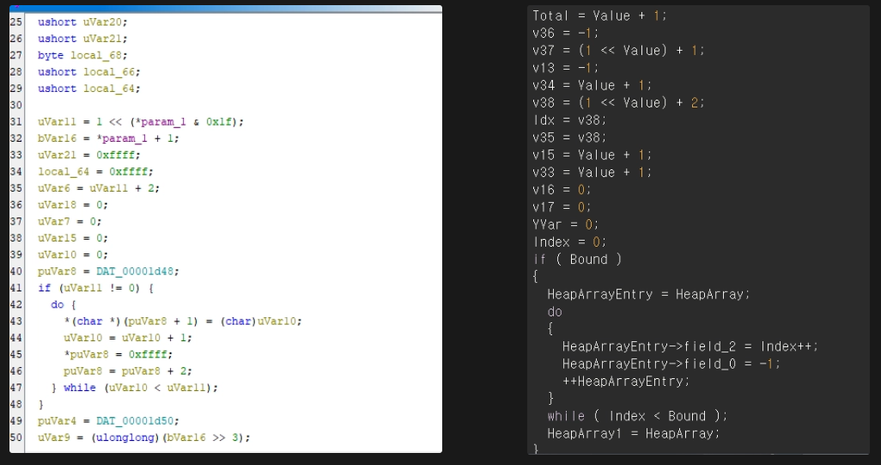This screenshot has height=465, width=881.
Task: Click 'HeapArray1 = HeapArray' line
Action: (x=633, y=433)
